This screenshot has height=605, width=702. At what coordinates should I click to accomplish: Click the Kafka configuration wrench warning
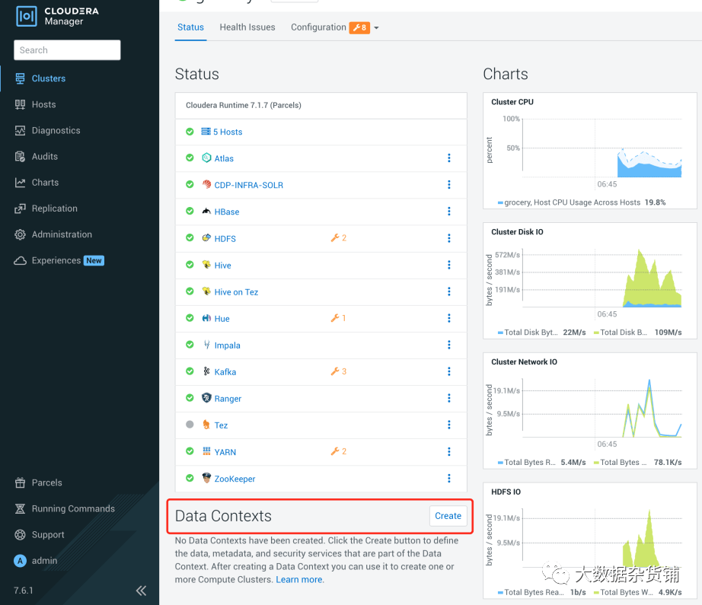339,371
